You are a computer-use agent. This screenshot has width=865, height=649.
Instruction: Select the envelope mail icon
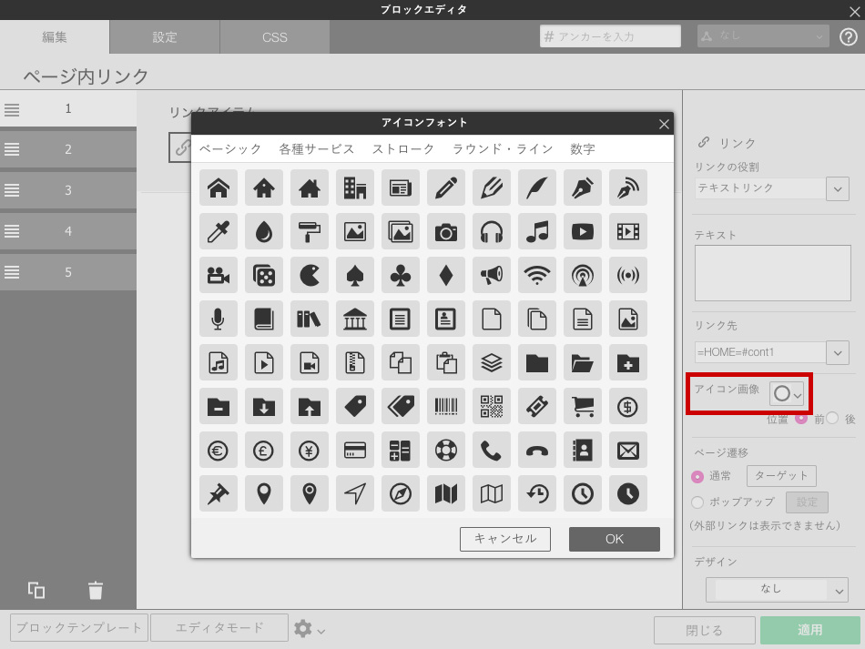627,451
